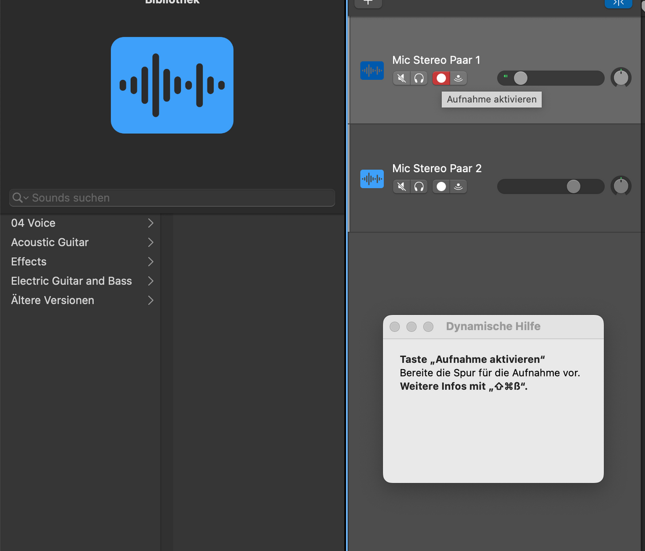The image size is (645, 551).
Task: Click the Mic Stereo Paar 2 waveform track icon
Action: [x=372, y=179]
